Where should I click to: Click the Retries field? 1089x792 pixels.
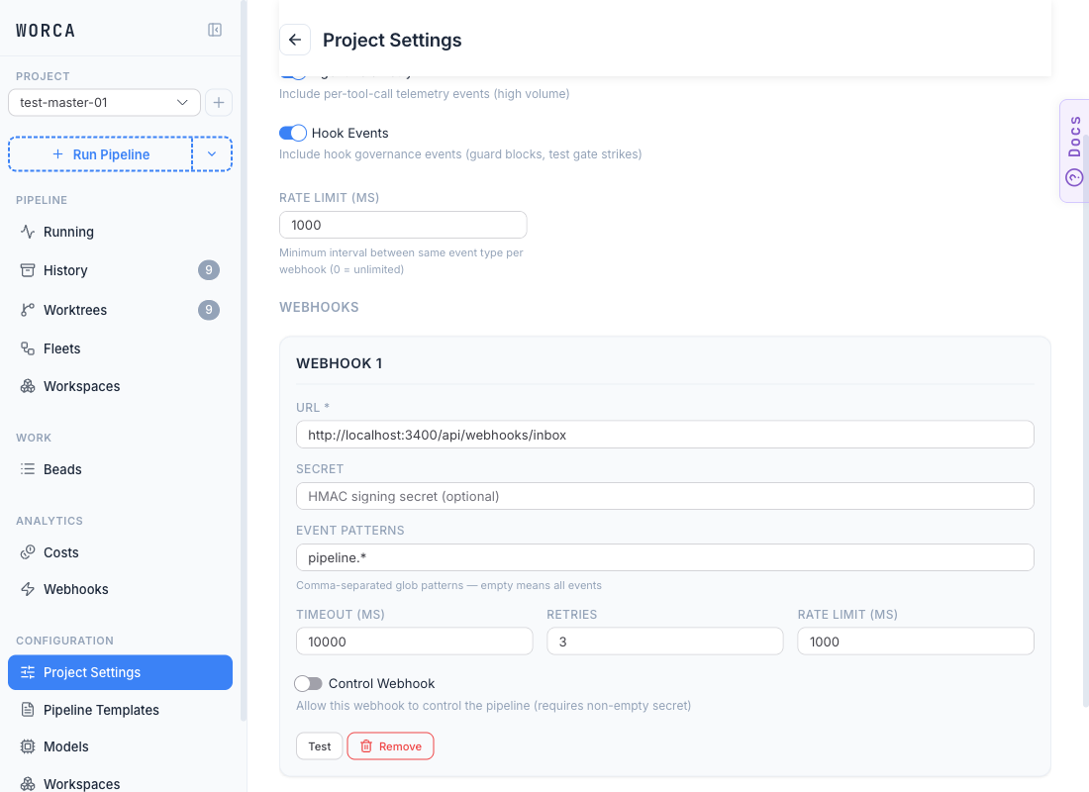[664, 642]
